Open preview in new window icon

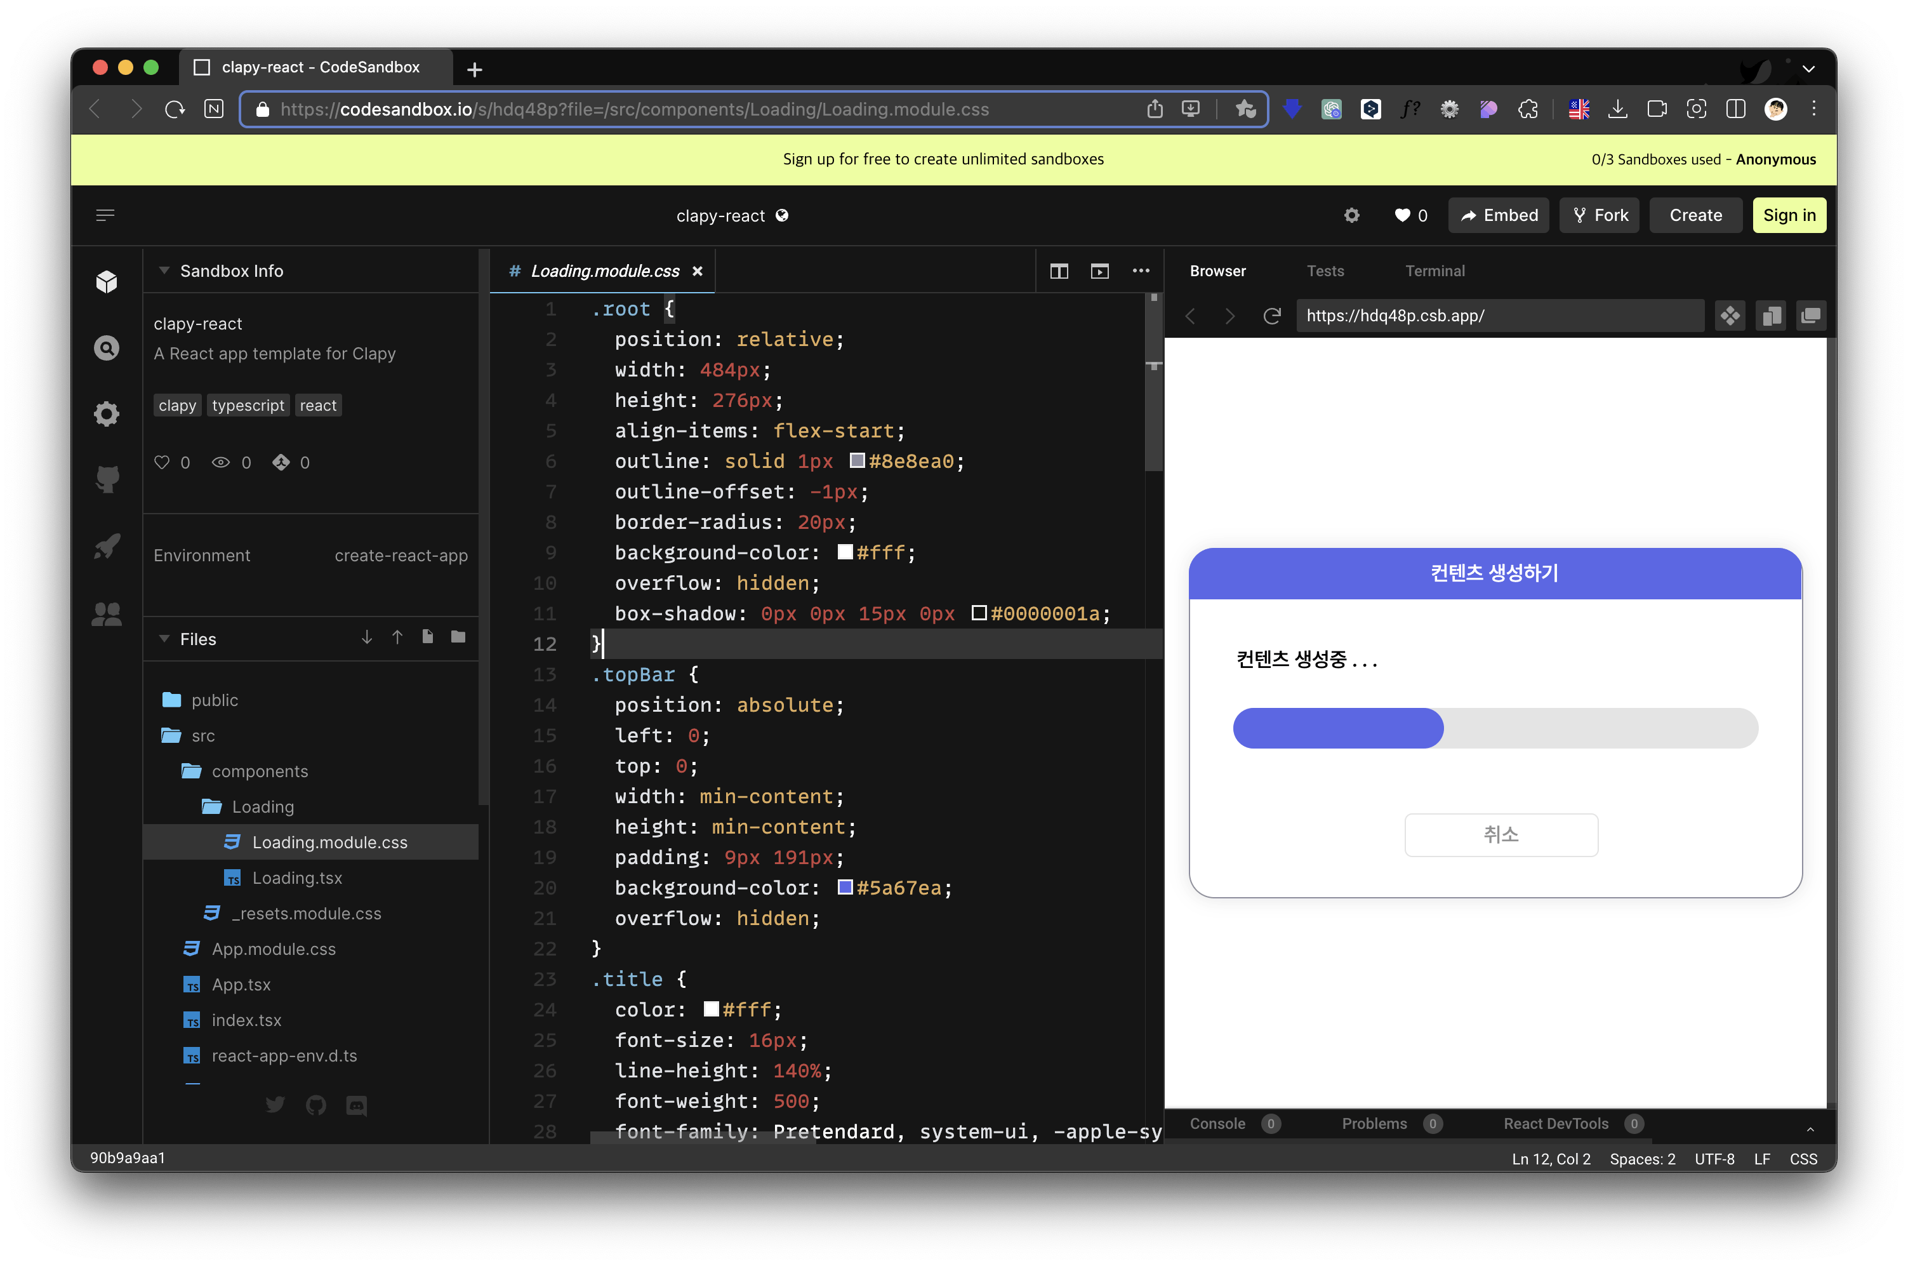point(1811,316)
